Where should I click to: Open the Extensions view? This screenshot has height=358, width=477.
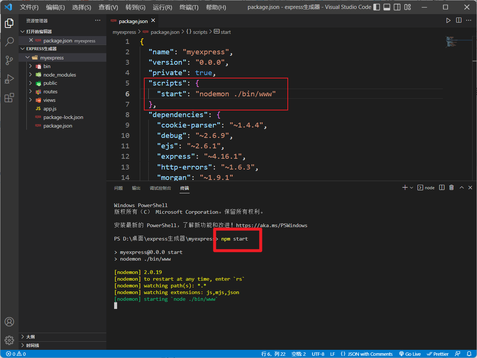pos(9,98)
